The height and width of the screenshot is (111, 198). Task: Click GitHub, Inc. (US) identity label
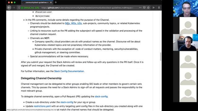(32, 8)
